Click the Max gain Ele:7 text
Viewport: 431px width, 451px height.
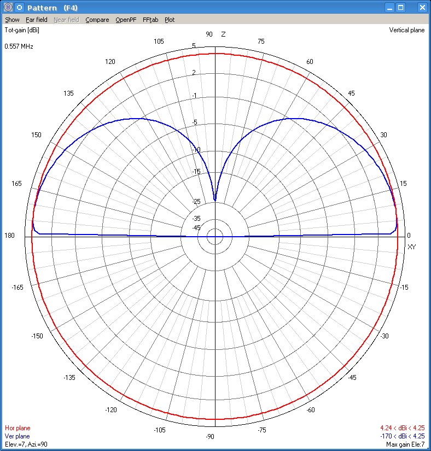pyautogui.click(x=405, y=444)
